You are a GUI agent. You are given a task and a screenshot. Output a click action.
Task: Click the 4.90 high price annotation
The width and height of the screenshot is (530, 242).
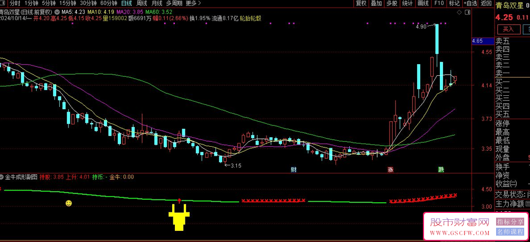(x=421, y=26)
